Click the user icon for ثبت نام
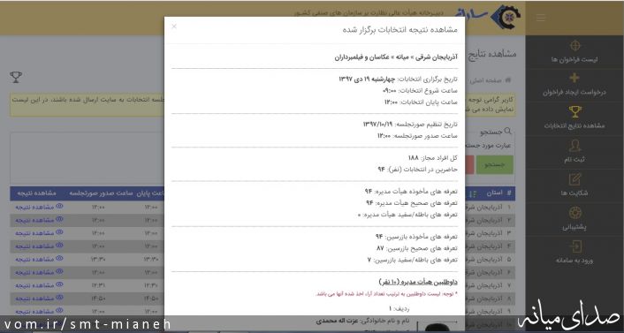 pos(575,146)
